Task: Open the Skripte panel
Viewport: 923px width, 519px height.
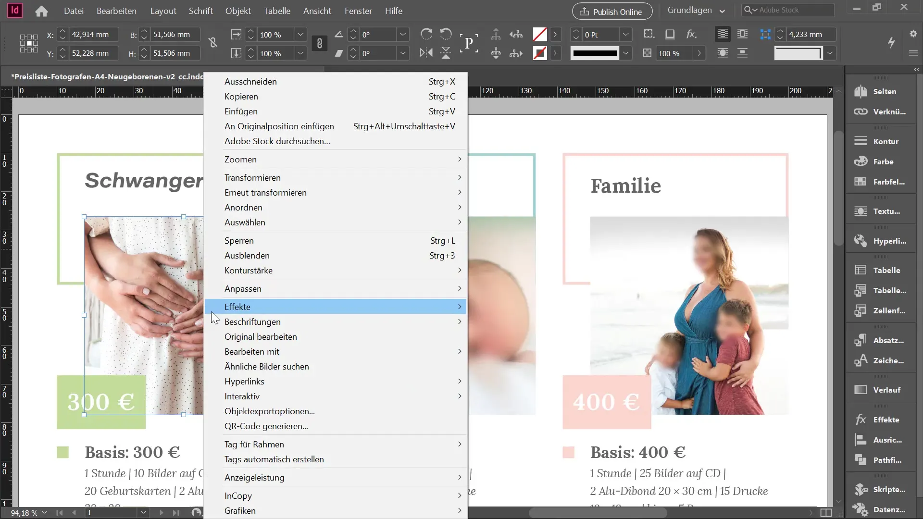Action: pos(881,489)
